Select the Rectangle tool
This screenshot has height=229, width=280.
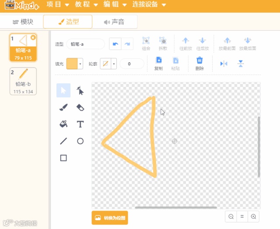click(63, 158)
